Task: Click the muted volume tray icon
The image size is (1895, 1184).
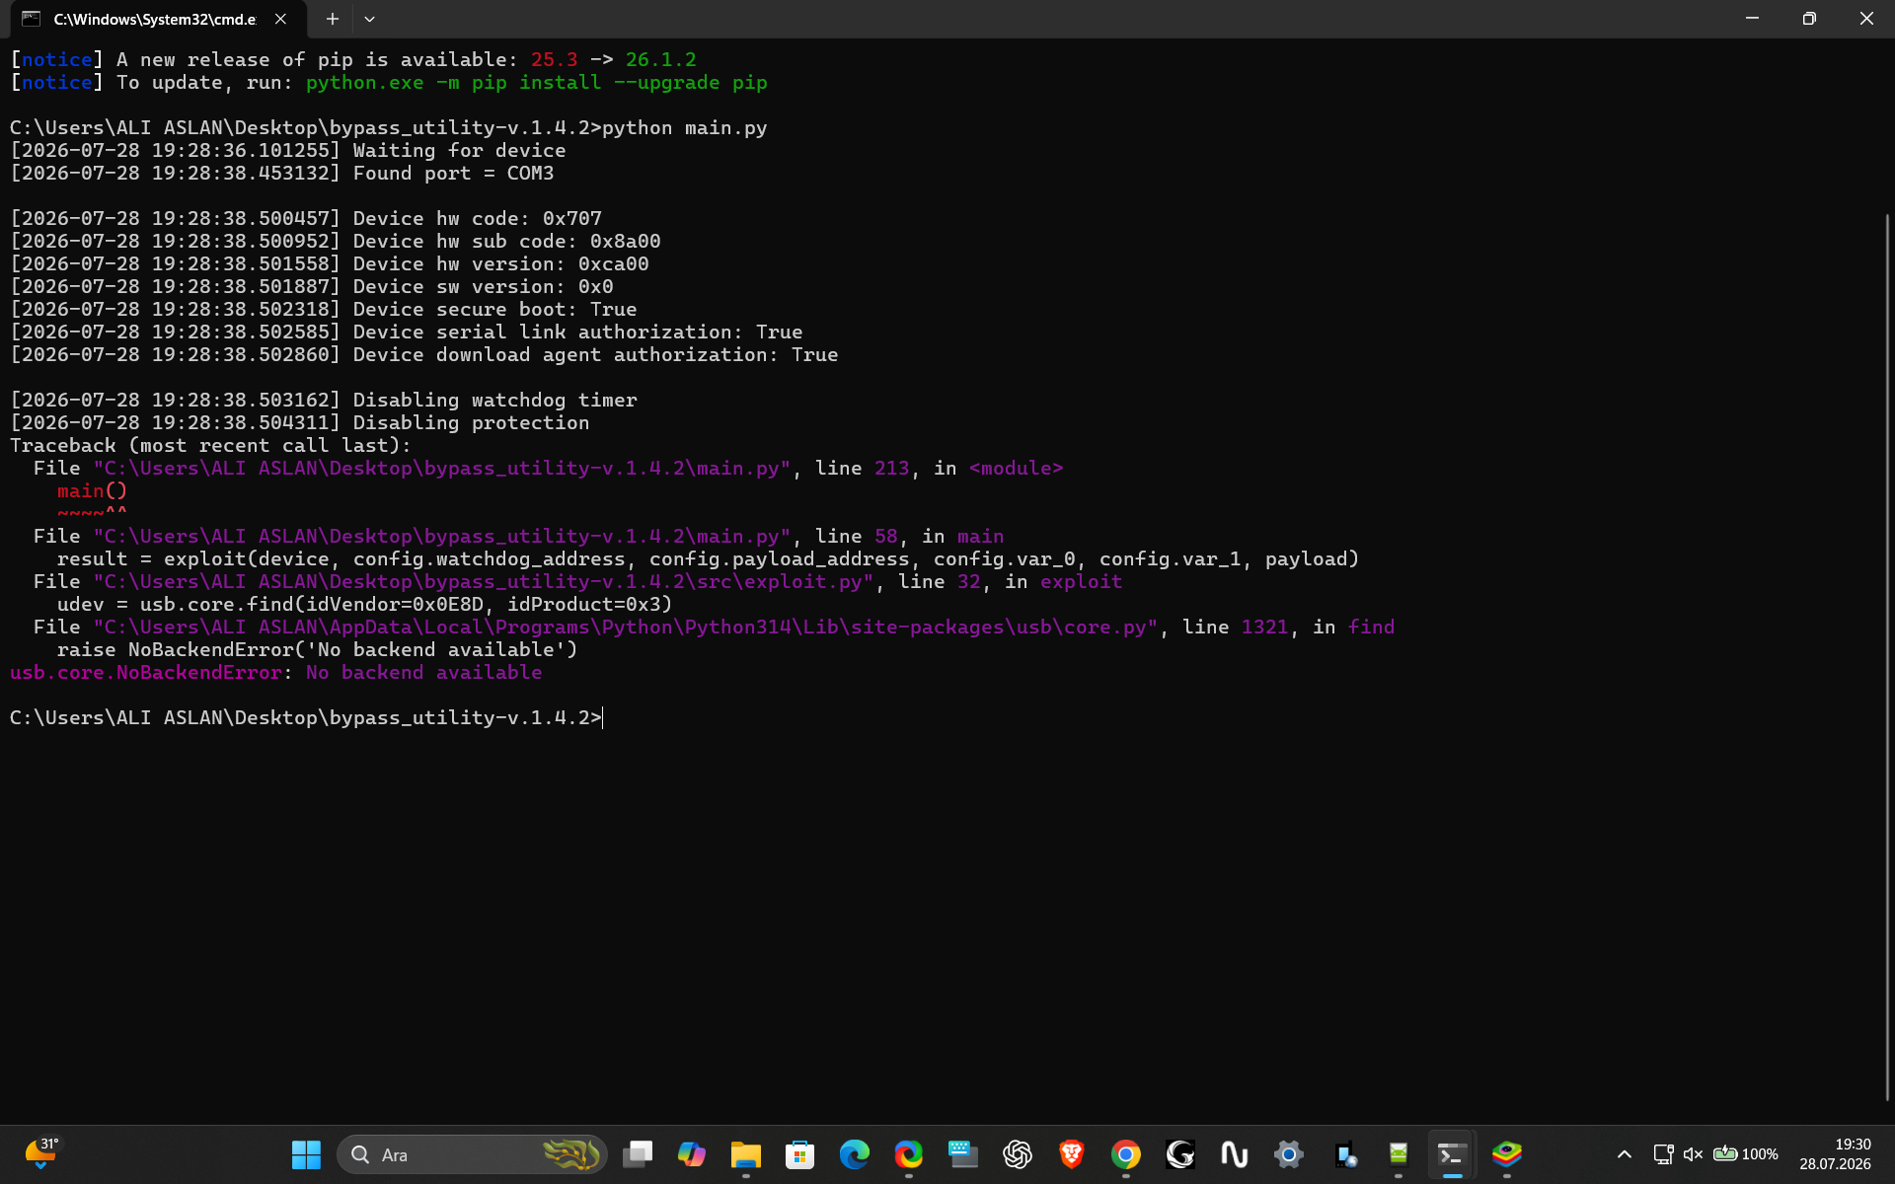Action: [x=1694, y=1154]
